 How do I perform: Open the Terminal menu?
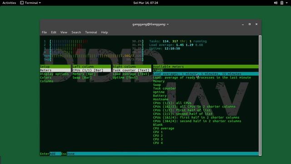(x=91, y=32)
